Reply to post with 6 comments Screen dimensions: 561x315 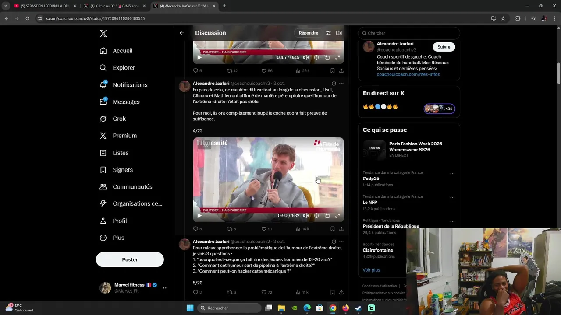click(x=197, y=229)
